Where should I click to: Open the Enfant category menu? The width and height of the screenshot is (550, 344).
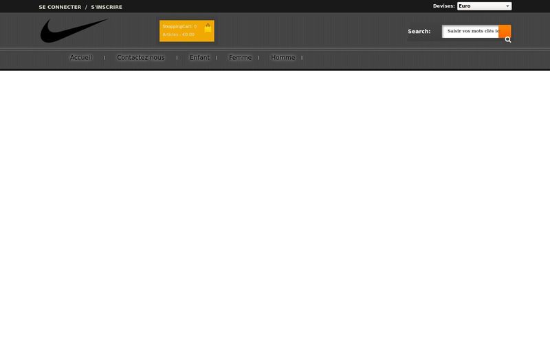(x=199, y=58)
